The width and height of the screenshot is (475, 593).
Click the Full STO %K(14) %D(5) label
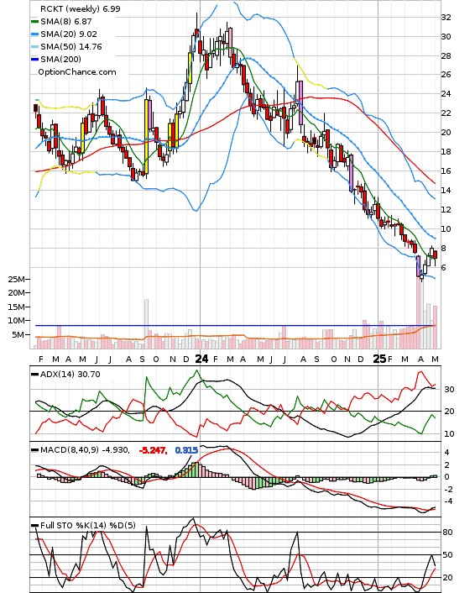pos(87,525)
